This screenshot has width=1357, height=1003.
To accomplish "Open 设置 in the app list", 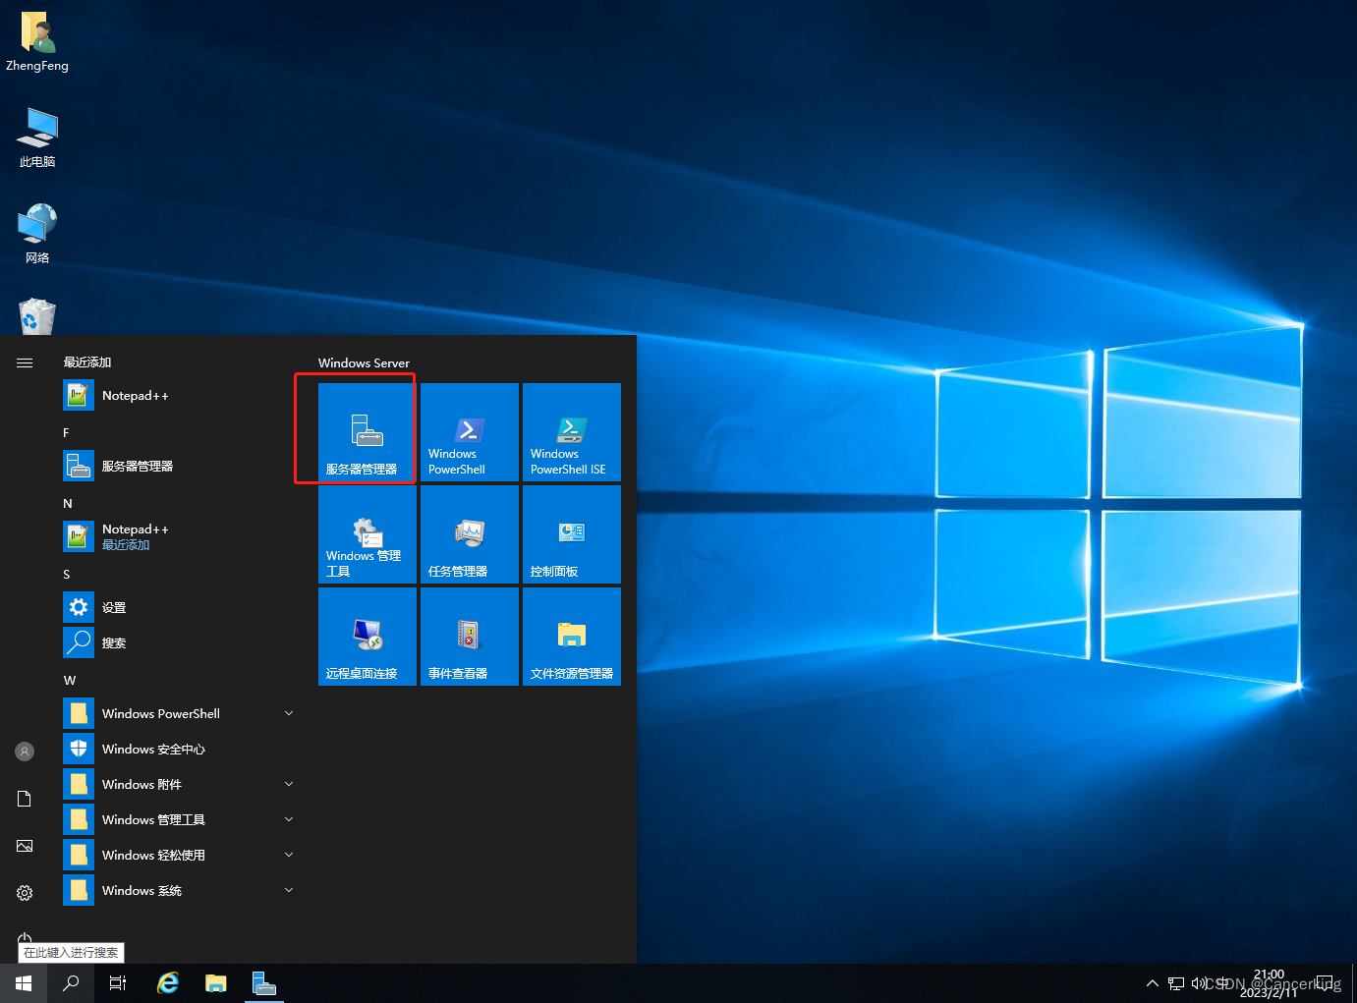I will [x=179, y=607].
